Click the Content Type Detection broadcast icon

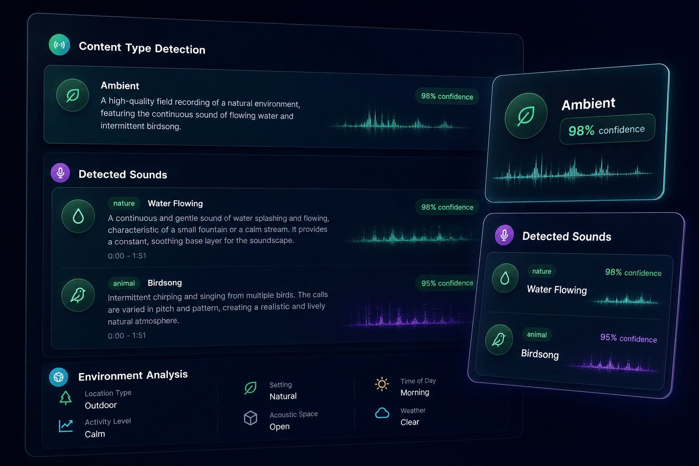60,45
